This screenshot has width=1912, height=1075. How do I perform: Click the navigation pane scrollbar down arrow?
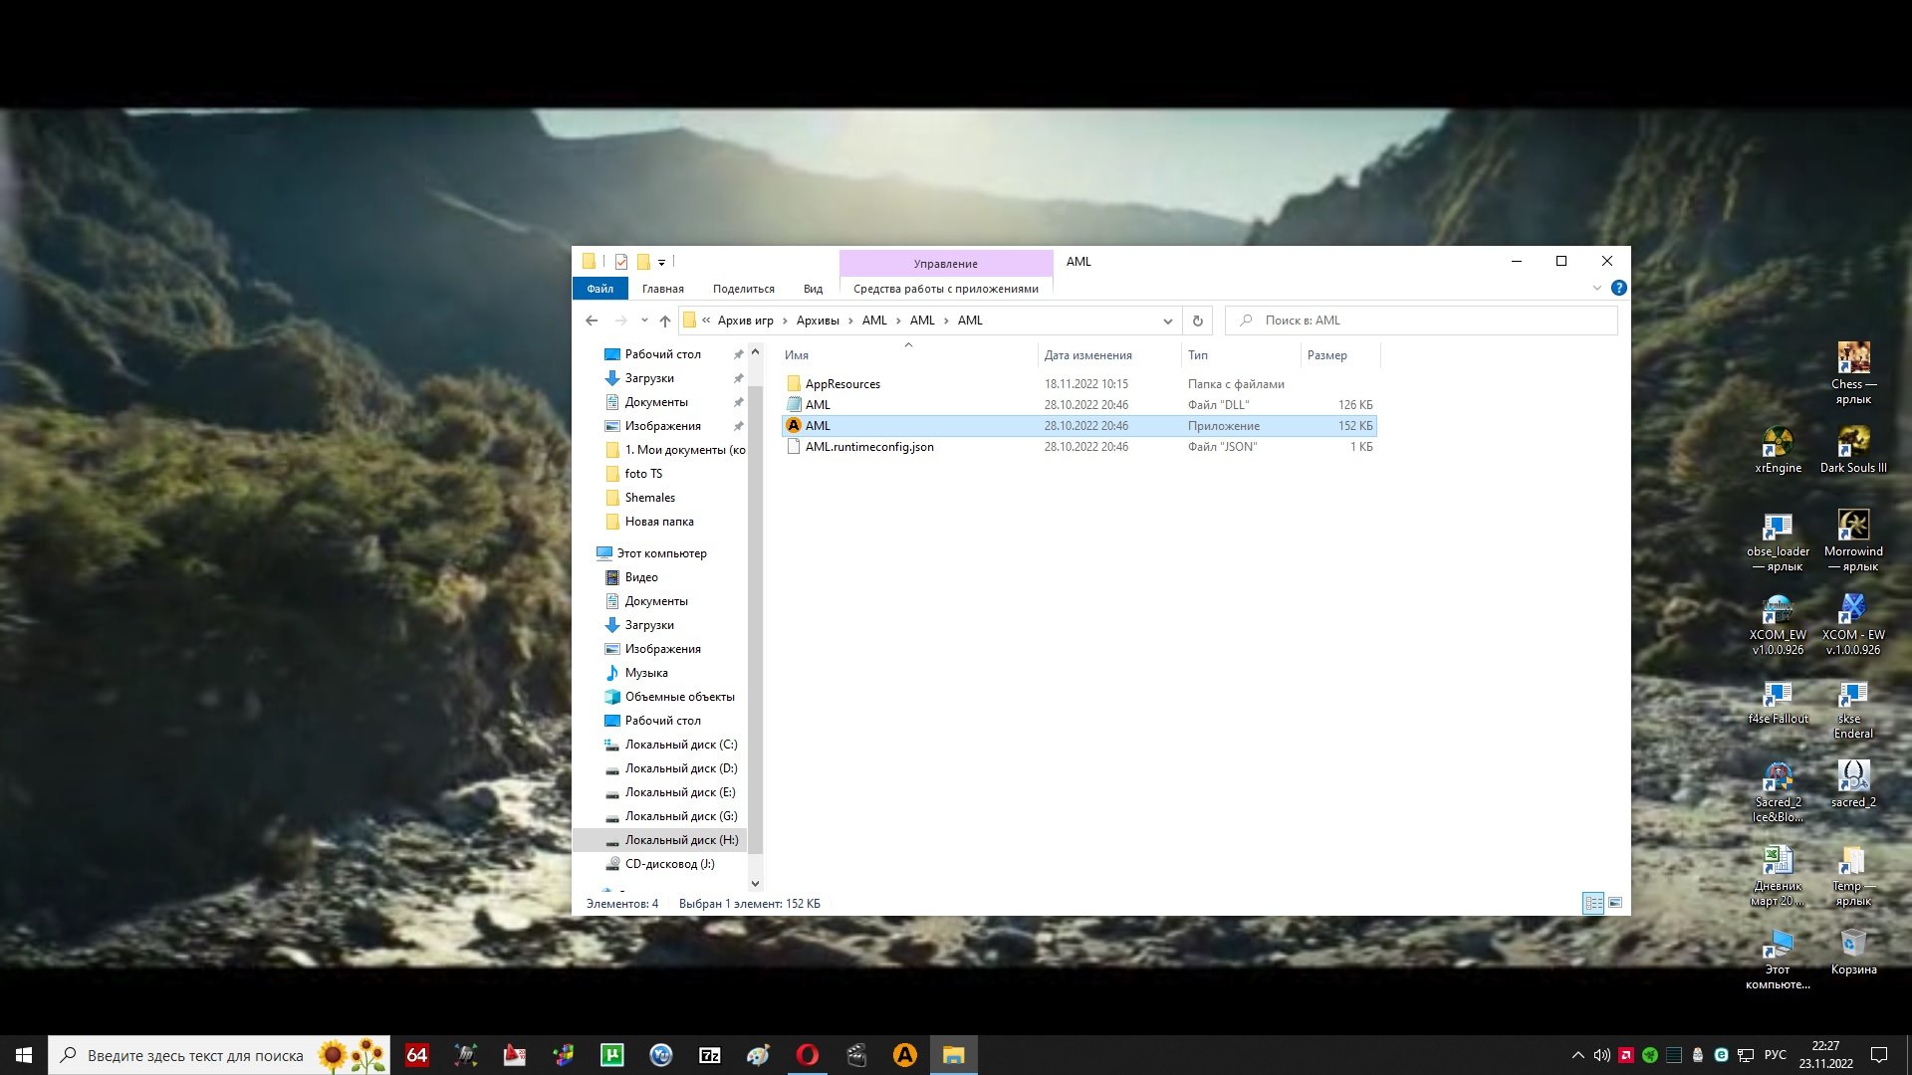tap(755, 883)
